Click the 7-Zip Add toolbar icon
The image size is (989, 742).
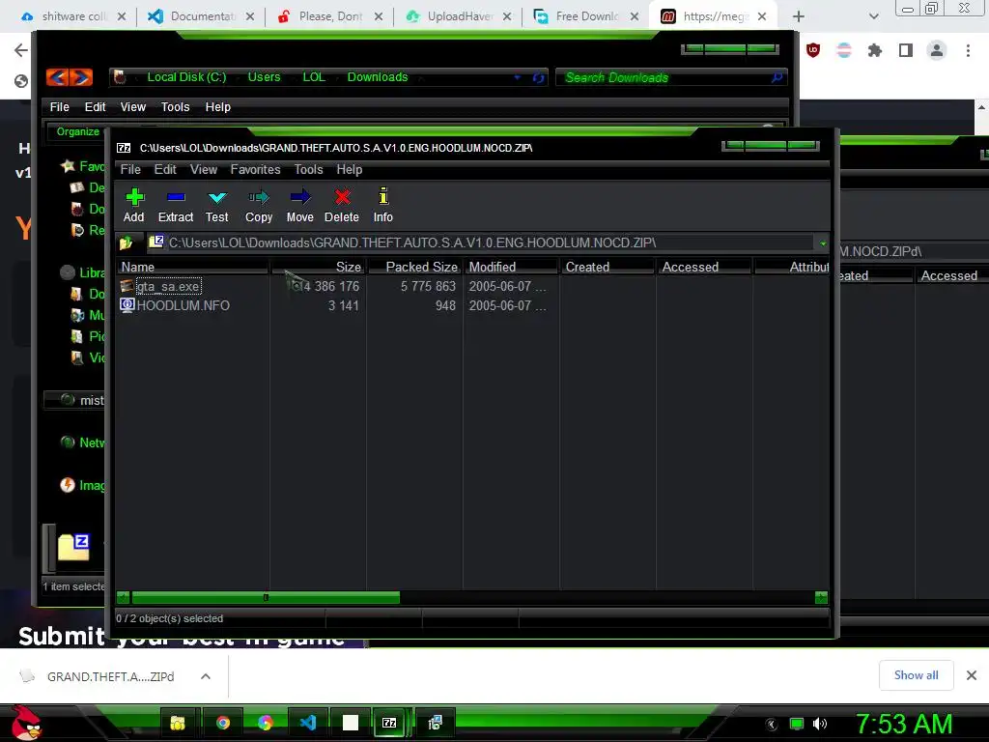coord(133,197)
